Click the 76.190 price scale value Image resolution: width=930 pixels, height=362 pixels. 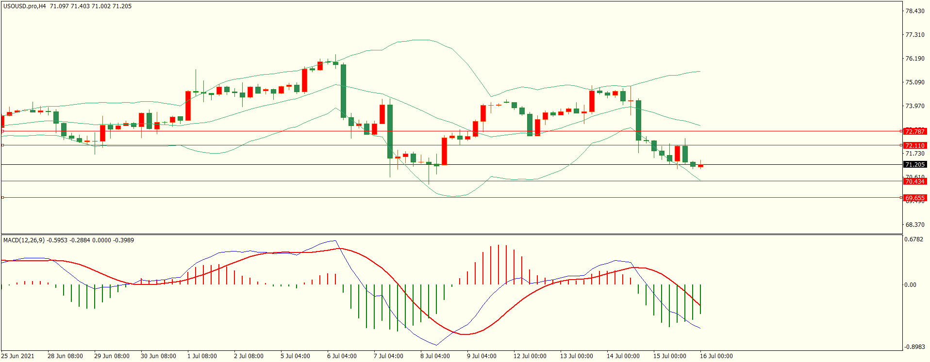pos(915,59)
